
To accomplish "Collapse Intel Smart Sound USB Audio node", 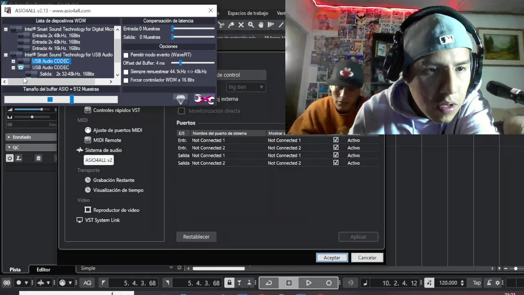I will point(6,54).
